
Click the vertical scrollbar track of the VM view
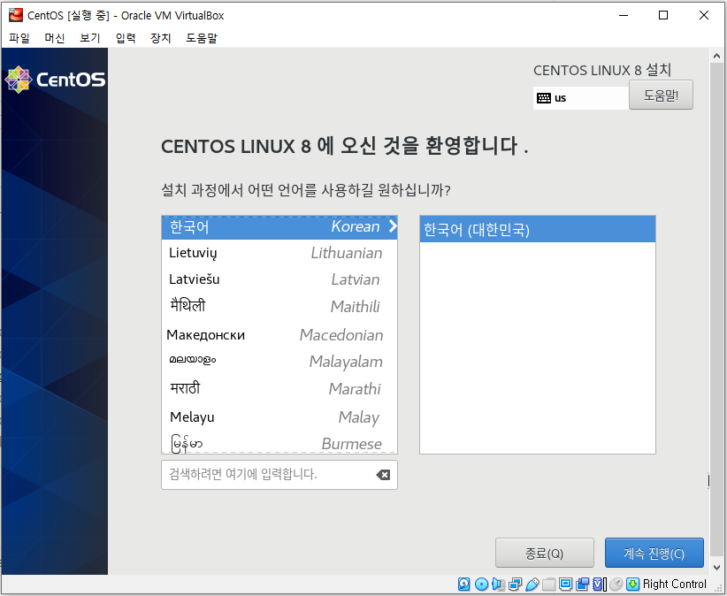point(716,311)
